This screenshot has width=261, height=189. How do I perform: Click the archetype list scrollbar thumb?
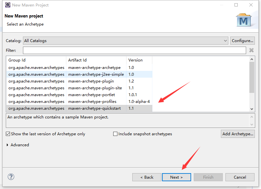[252, 77]
